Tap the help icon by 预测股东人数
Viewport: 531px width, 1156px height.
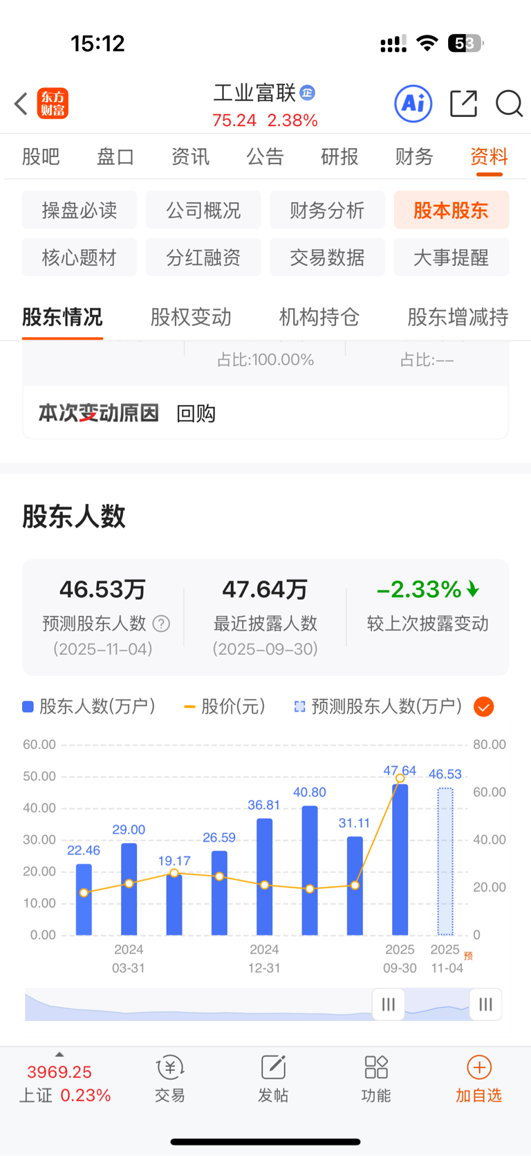pos(161,624)
